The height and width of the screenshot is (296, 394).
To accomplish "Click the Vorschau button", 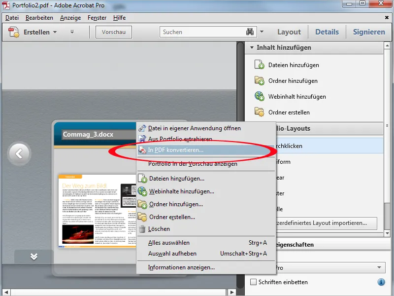I will pyautogui.click(x=114, y=32).
